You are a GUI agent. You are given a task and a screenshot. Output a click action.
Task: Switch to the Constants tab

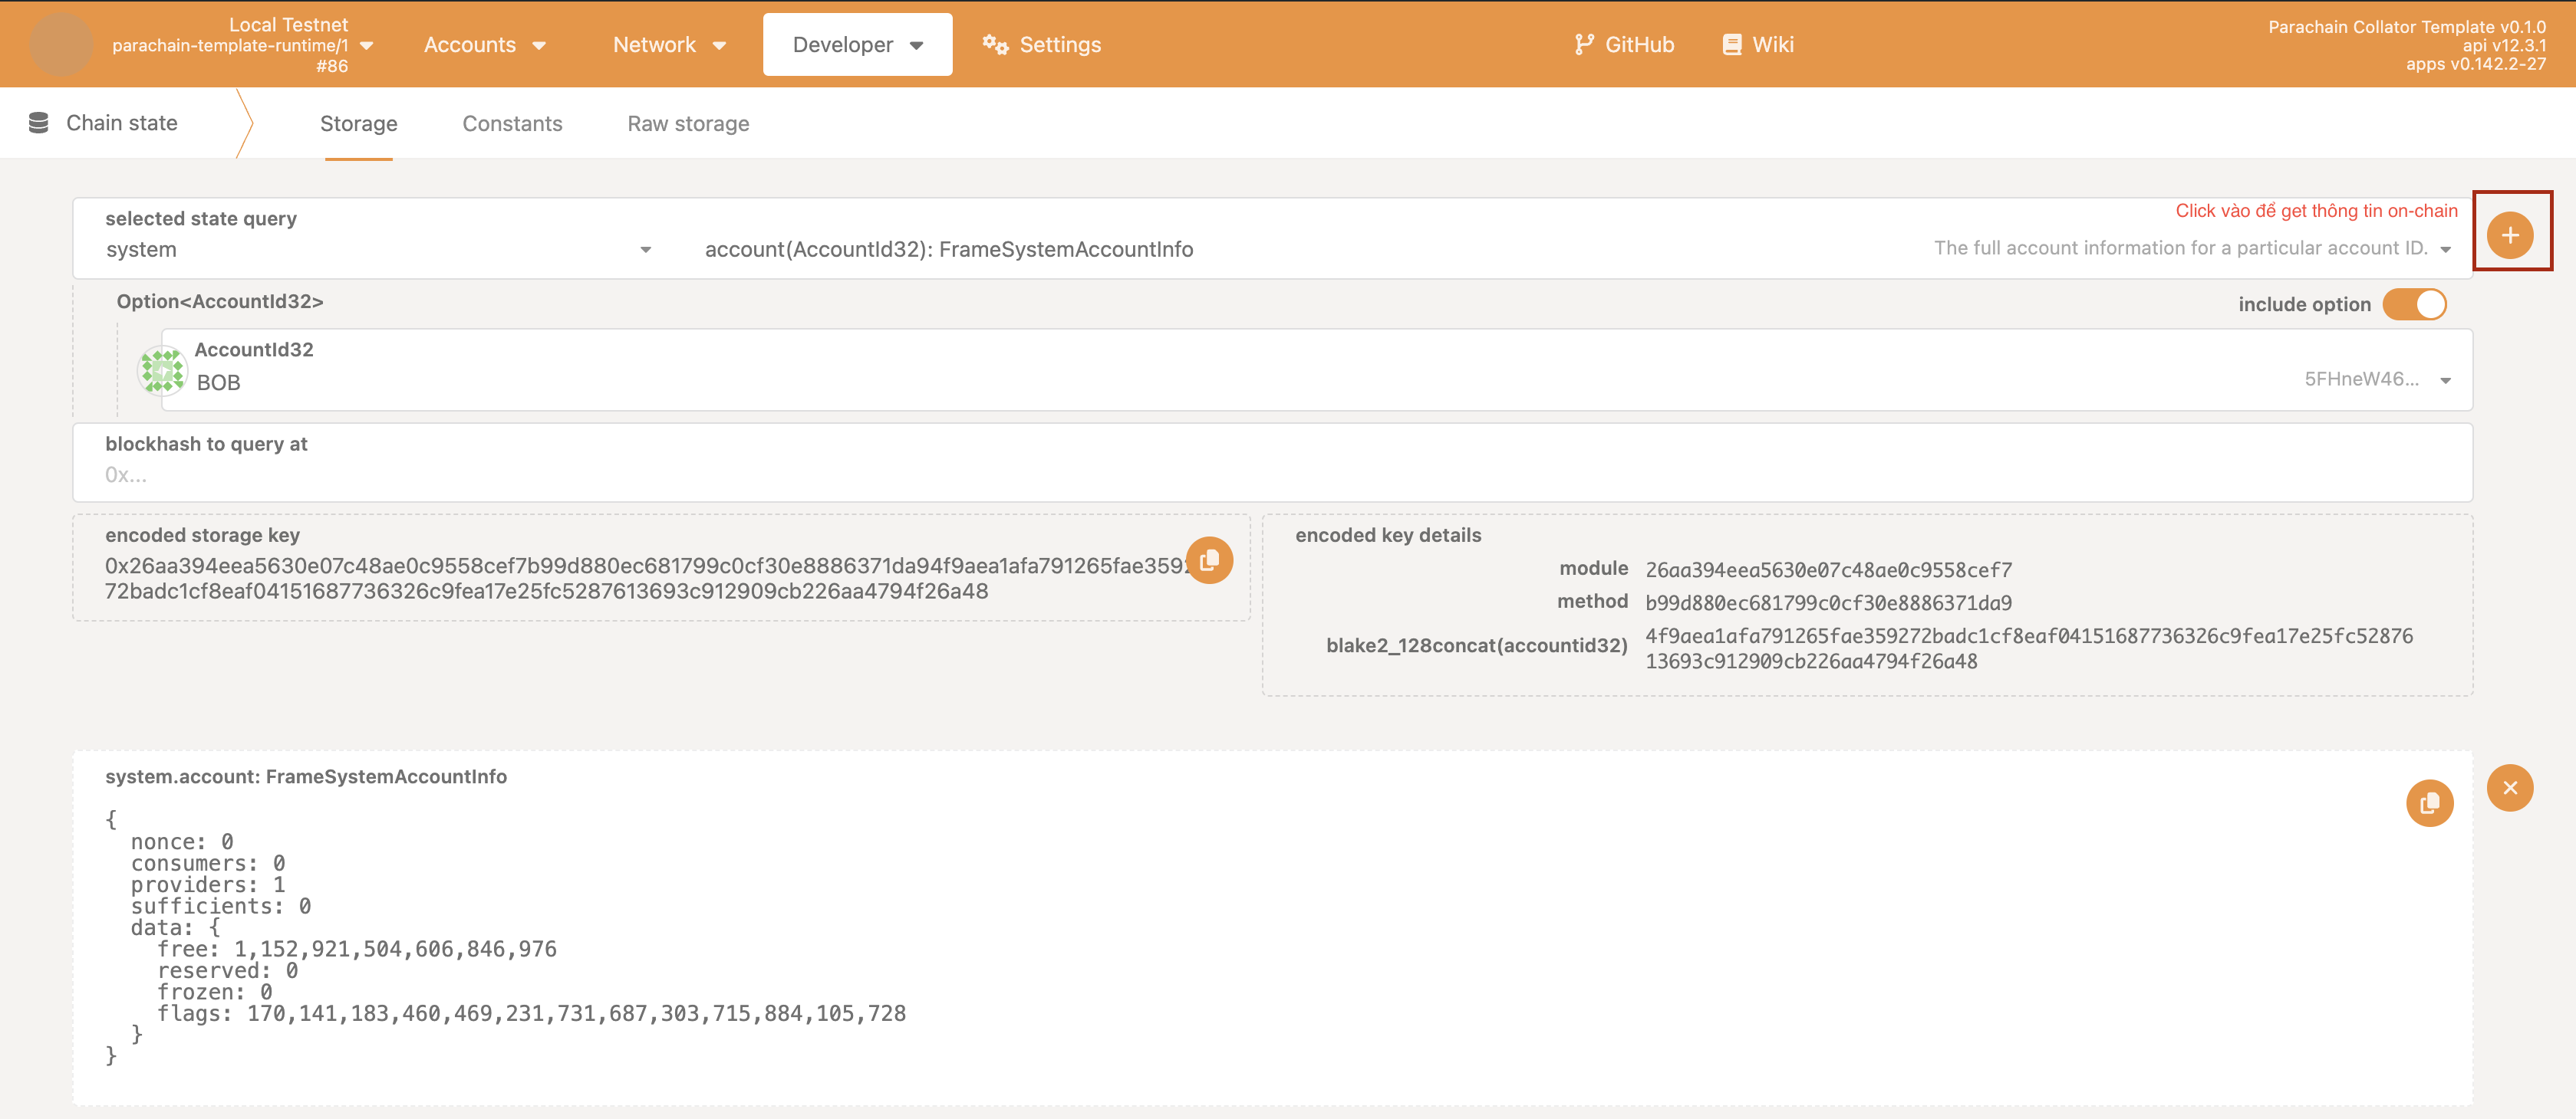[x=512, y=124]
